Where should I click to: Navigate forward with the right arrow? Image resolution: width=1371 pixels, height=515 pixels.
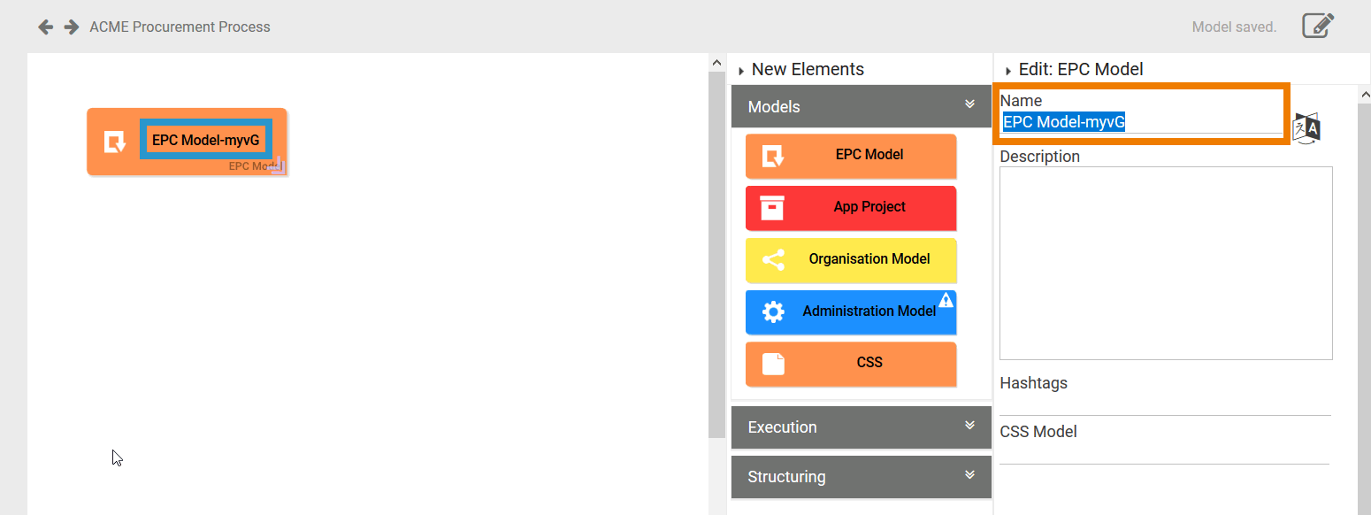tap(70, 27)
